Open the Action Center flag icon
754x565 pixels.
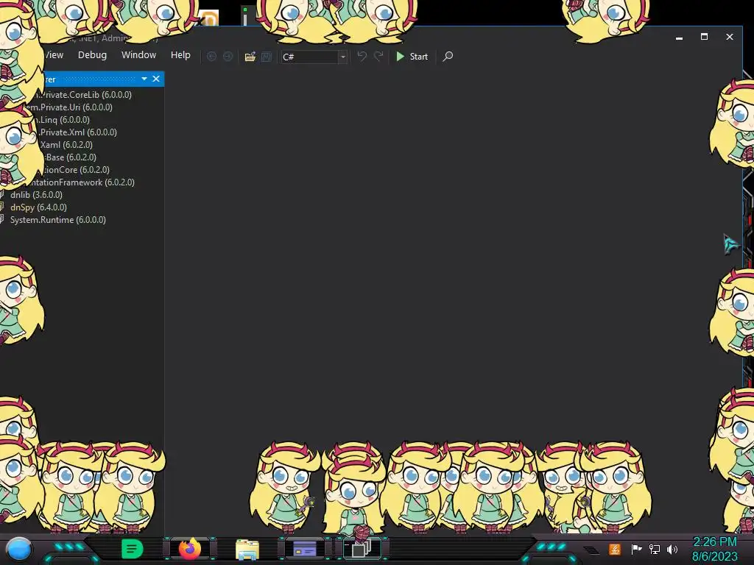(x=636, y=549)
